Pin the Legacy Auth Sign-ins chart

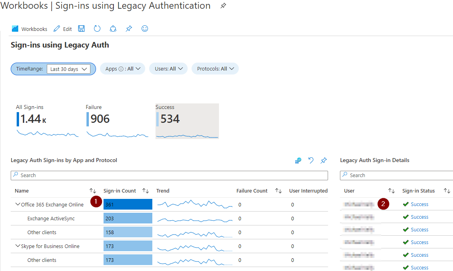coord(323,160)
